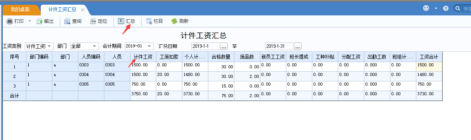Click the 栏目 columns button
The image size is (471, 140).
tap(154, 21)
